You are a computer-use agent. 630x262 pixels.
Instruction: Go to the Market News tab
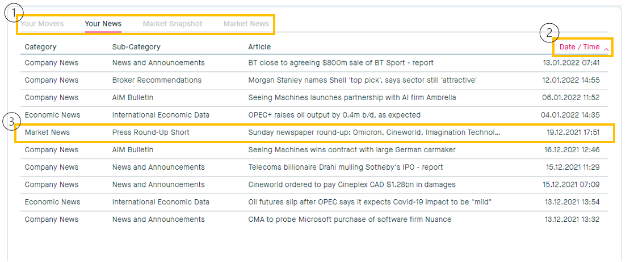click(x=246, y=24)
